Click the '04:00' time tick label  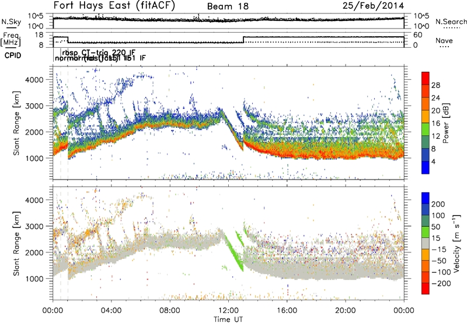[x=111, y=311]
